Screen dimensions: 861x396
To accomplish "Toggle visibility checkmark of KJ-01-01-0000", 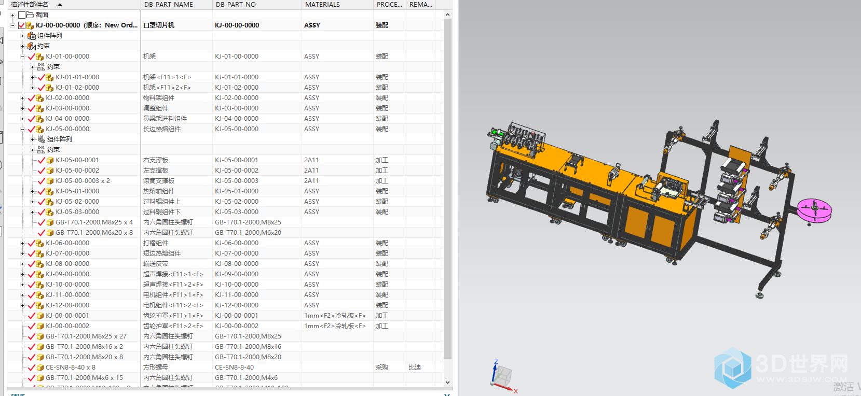I will point(42,77).
